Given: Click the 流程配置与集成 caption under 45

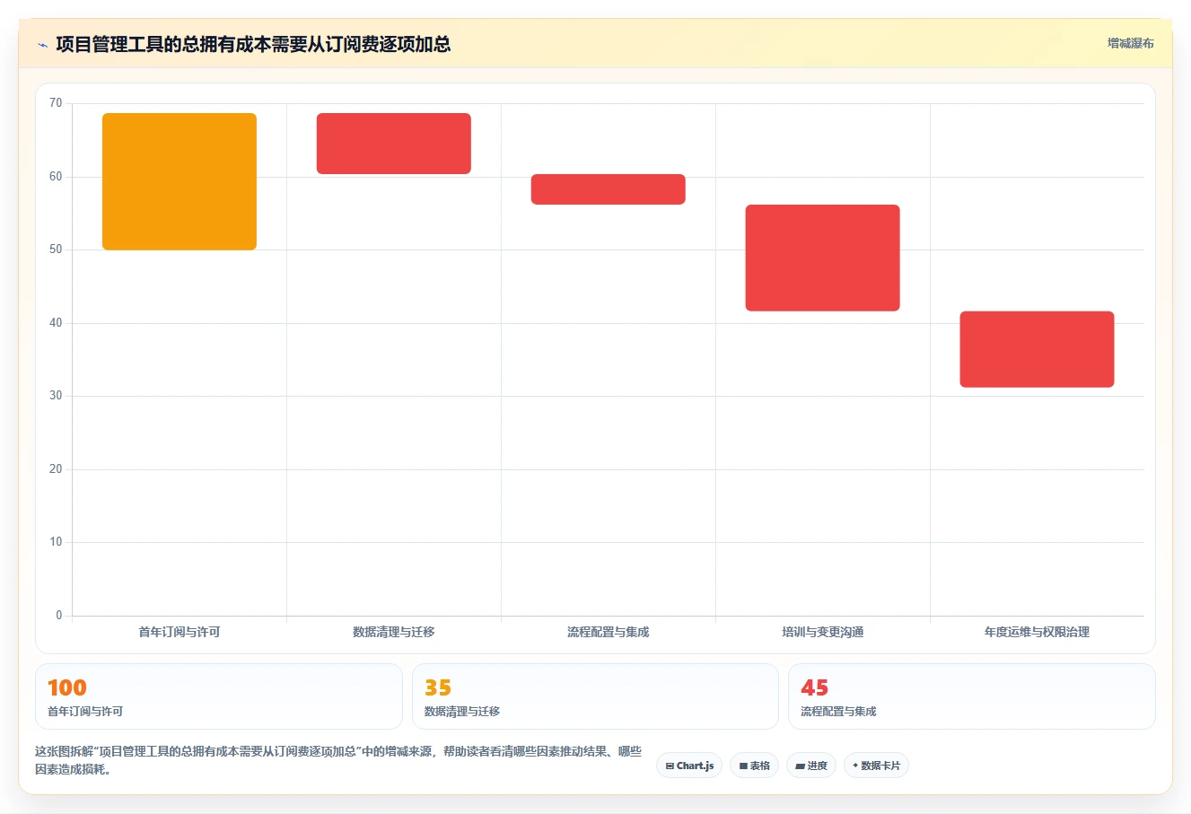Looking at the screenshot, I should click(838, 712).
